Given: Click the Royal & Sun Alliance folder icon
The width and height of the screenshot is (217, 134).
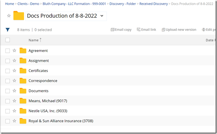Looking at the screenshot, I should point(23,121).
